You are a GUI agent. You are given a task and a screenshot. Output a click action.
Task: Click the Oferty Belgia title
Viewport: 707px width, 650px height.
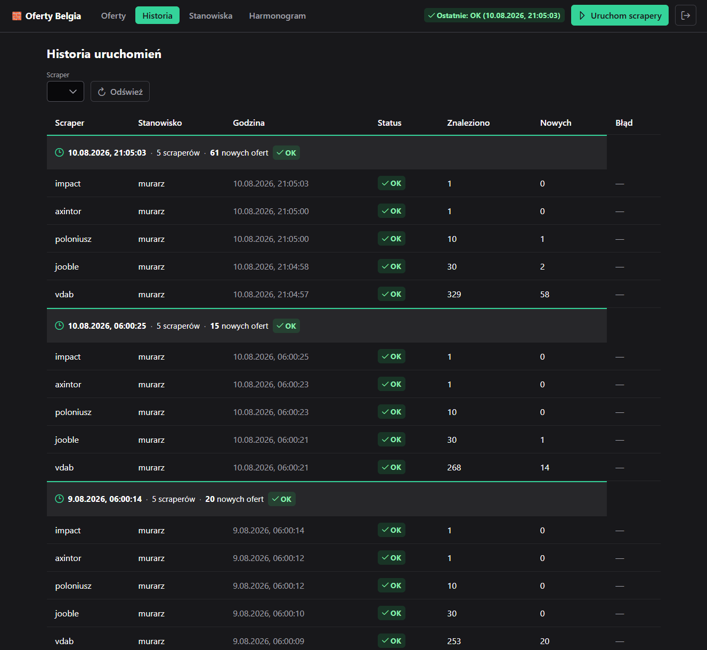pos(53,16)
